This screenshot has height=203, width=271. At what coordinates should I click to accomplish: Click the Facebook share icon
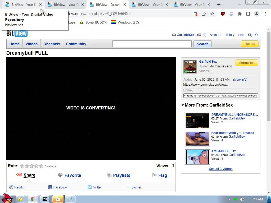[x=50, y=187]
